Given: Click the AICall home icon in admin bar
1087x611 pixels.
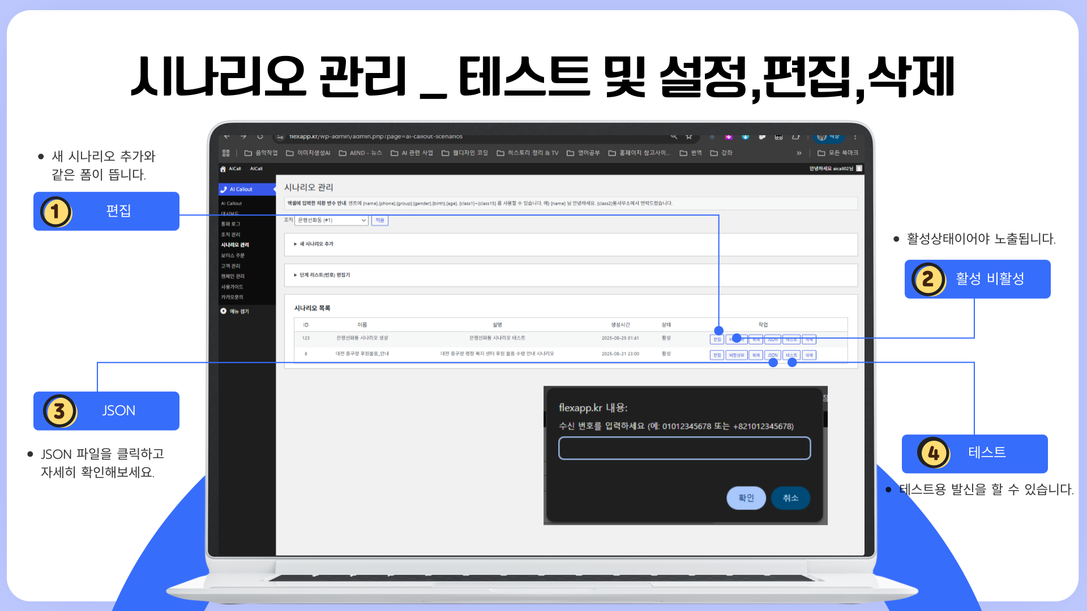Looking at the screenshot, I should pos(223,169).
